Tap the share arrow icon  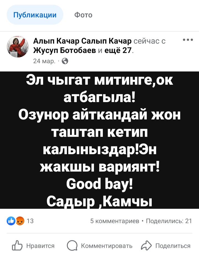point(146,246)
